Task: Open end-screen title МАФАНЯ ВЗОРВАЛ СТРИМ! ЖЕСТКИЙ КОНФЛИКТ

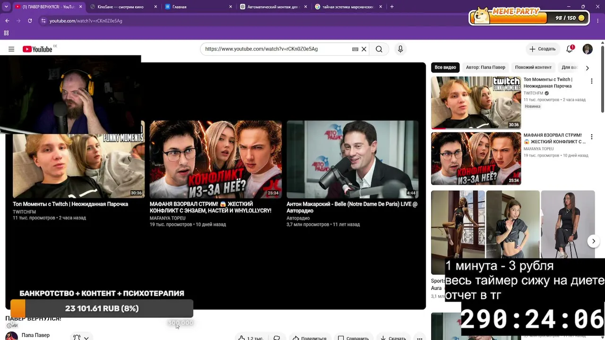Action: click(211, 207)
